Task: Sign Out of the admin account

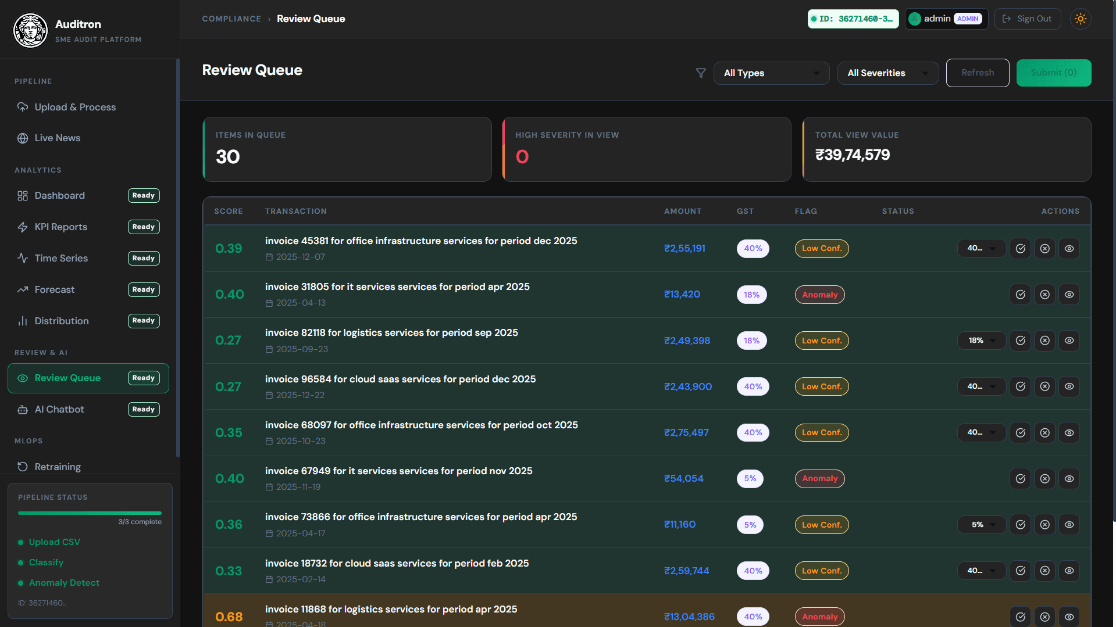Action: tap(1027, 19)
